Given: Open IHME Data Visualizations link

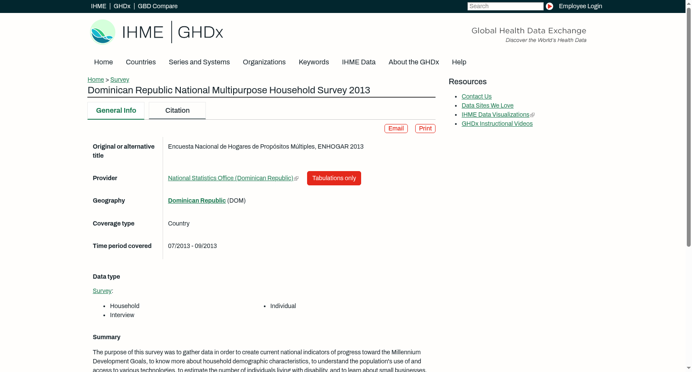Looking at the screenshot, I should pos(495,114).
